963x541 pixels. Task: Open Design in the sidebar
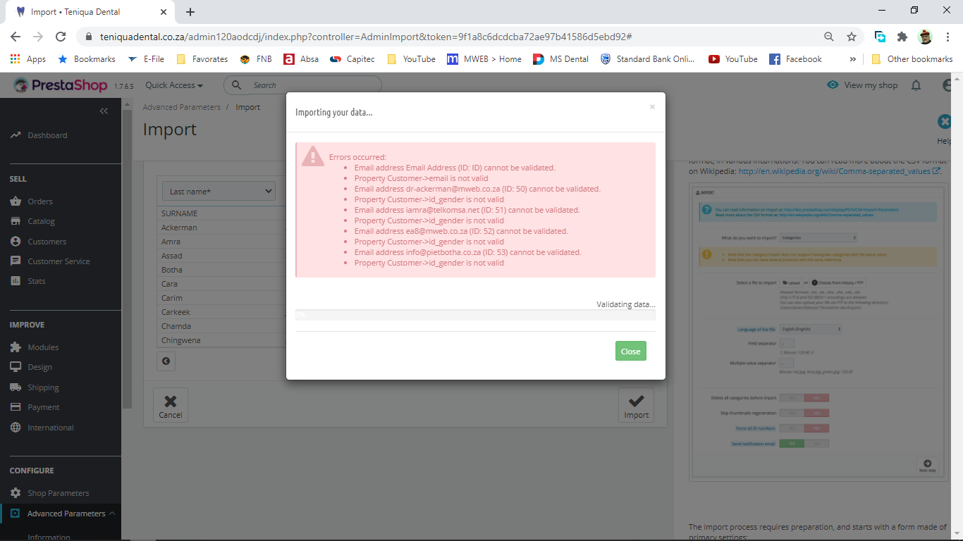point(39,367)
